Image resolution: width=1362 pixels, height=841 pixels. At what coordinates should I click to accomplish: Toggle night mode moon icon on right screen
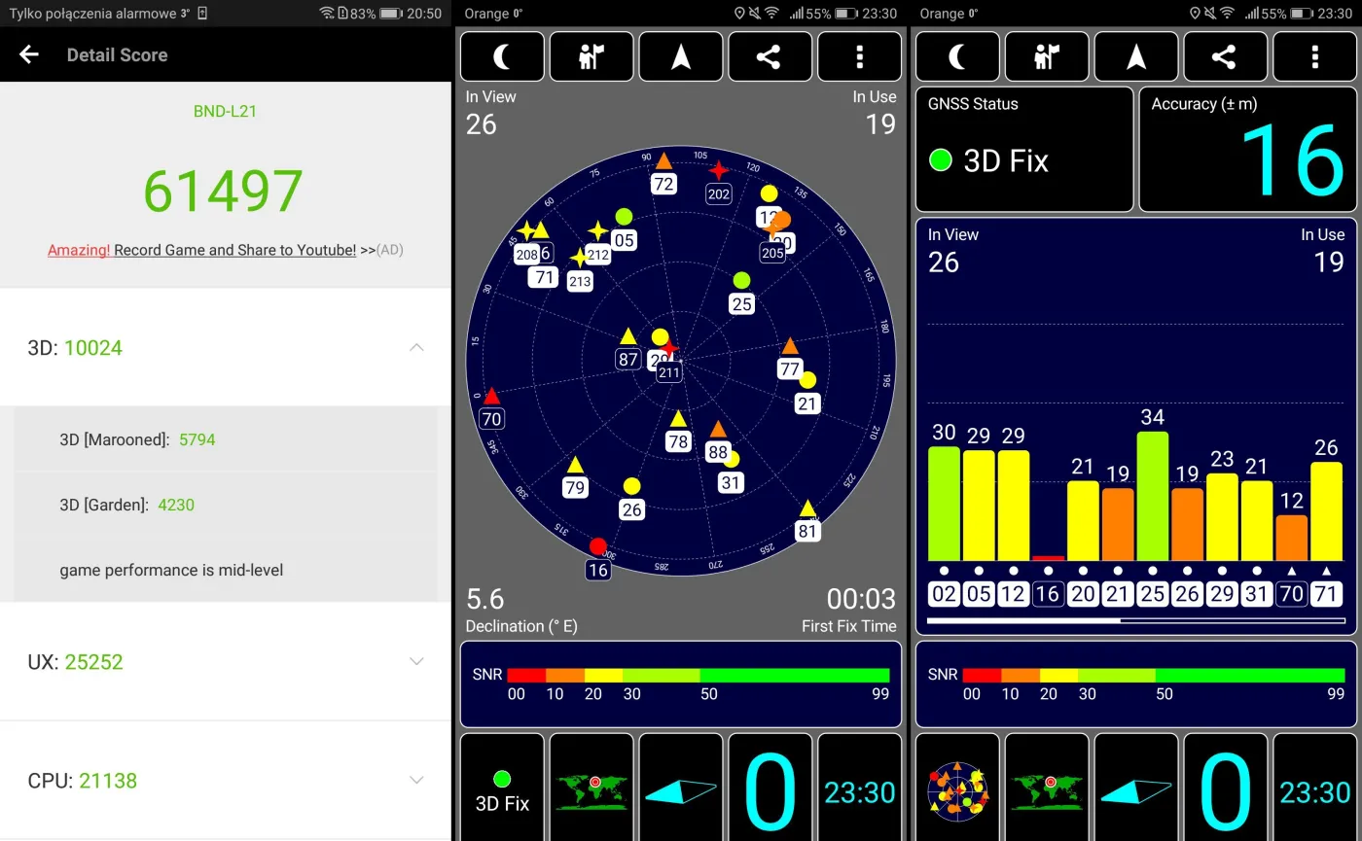[957, 56]
